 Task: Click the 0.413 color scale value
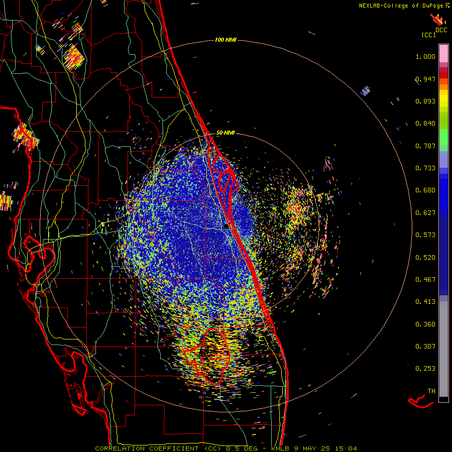click(x=425, y=302)
